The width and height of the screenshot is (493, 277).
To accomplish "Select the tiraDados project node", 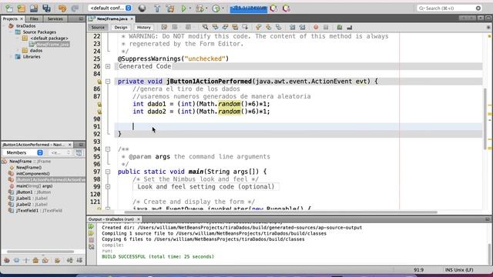I will click(25, 25).
